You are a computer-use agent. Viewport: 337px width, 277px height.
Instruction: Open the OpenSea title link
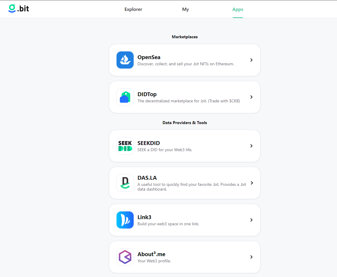click(149, 57)
